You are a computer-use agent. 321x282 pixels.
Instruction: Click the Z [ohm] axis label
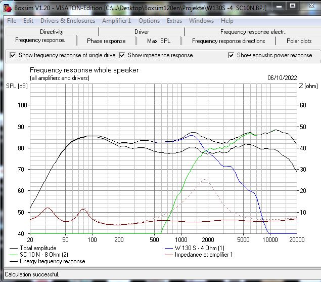pos(308,86)
